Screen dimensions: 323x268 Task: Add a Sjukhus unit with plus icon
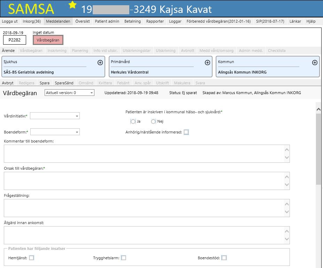pyautogui.click(x=100, y=63)
